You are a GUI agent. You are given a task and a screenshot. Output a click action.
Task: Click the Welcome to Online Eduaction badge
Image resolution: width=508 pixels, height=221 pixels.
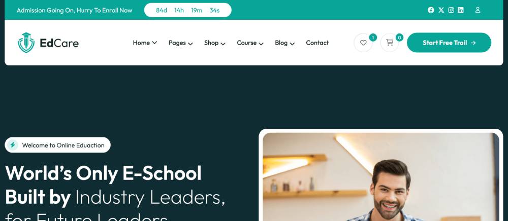[x=58, y=145]
